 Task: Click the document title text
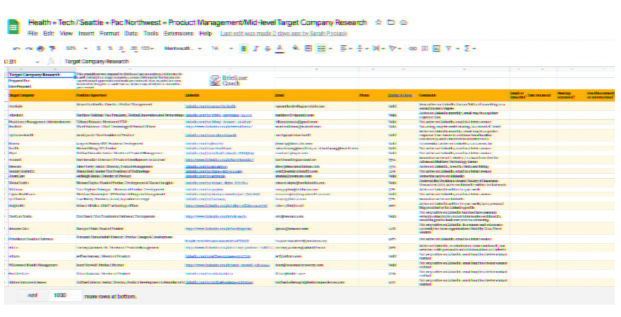pyautogui.click(x=198, y=22)
